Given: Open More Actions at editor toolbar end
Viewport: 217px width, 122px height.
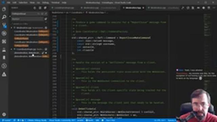Looking at the screenshot, I should [x=214, y=8].
